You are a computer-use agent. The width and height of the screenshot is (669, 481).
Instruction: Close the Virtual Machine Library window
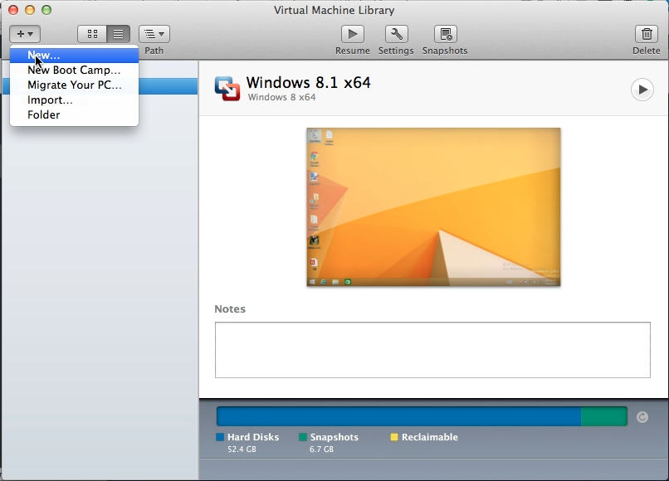[x=13, y=10]
